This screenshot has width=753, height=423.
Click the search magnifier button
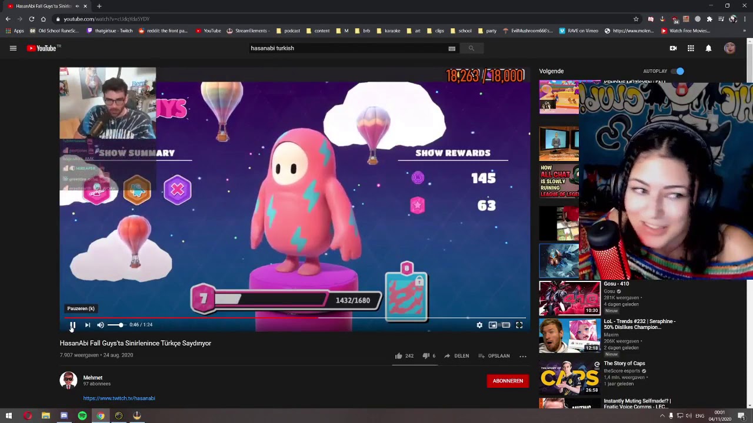(471, 48)
